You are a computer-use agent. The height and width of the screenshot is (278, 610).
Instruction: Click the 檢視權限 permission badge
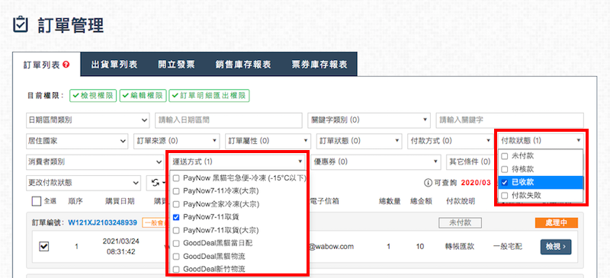point(93,96)
